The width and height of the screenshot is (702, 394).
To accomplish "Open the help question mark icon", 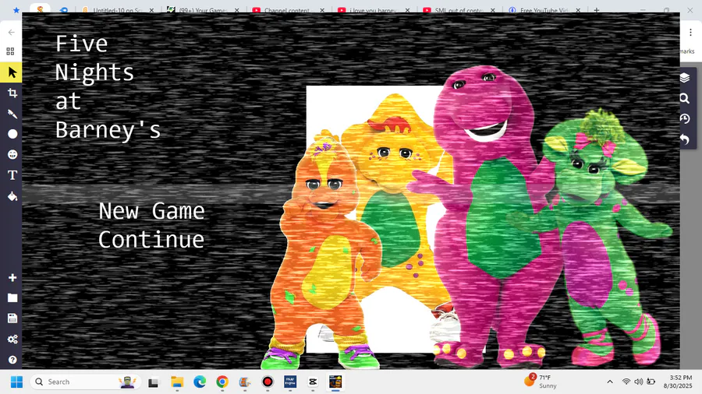I will (x=12, y=360).
